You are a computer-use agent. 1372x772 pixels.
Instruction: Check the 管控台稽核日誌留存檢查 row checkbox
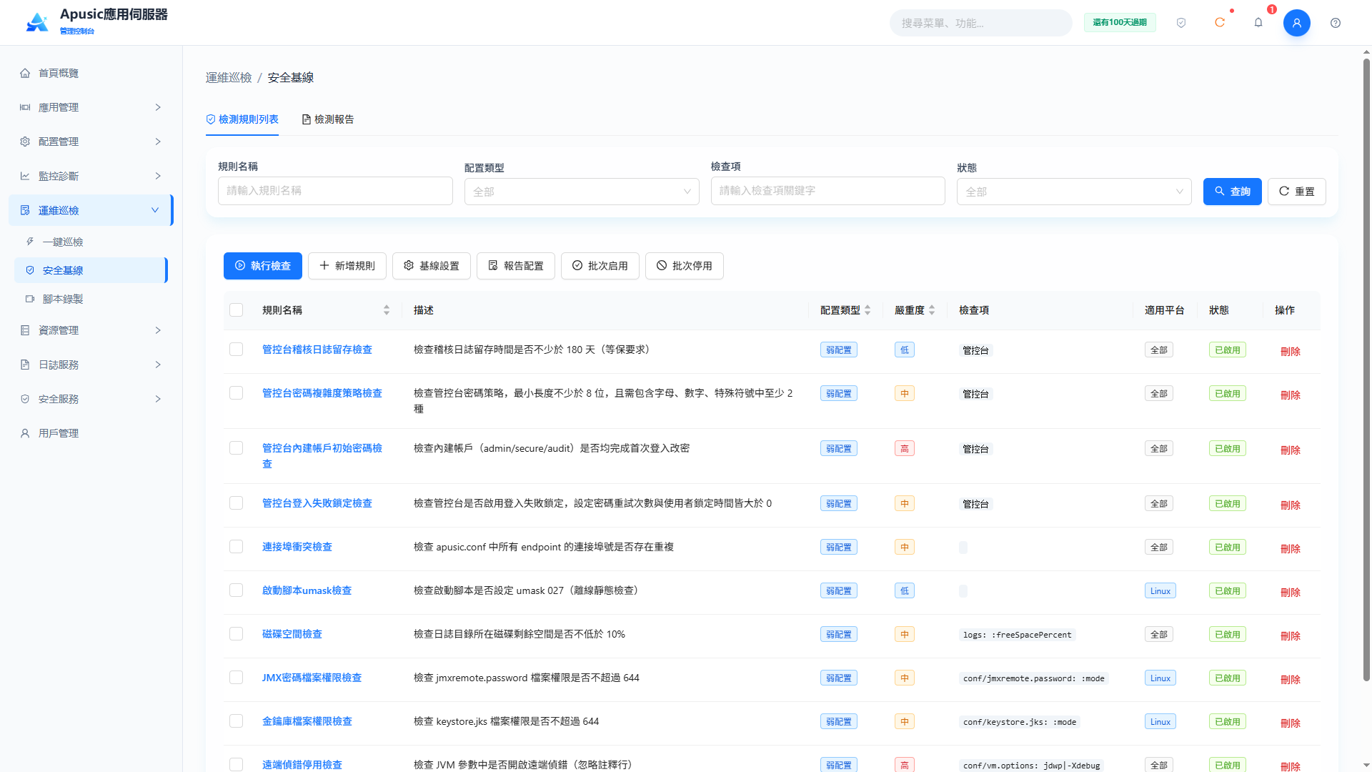(237, 350)
